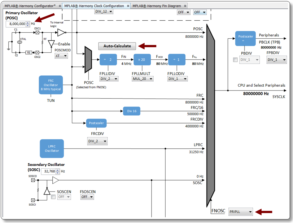
Task: Click the FRC Oscillator block
Action: point(51,85)
